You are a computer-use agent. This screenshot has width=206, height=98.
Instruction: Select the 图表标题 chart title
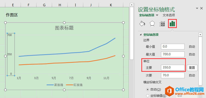coord(64,28)
